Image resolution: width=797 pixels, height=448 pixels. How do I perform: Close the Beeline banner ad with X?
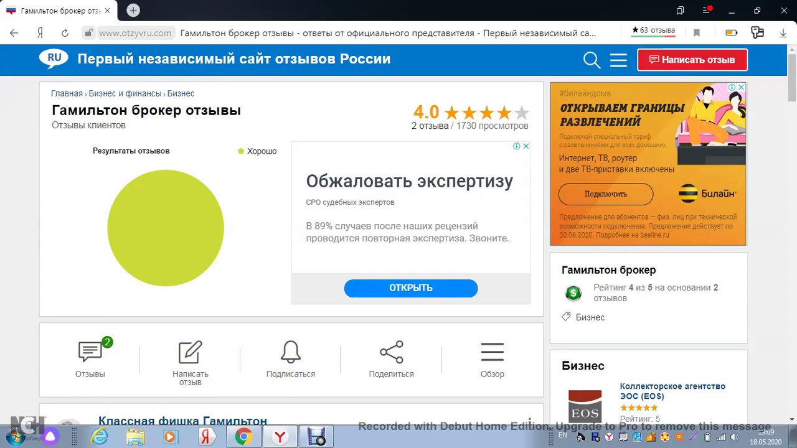[741, 87]
